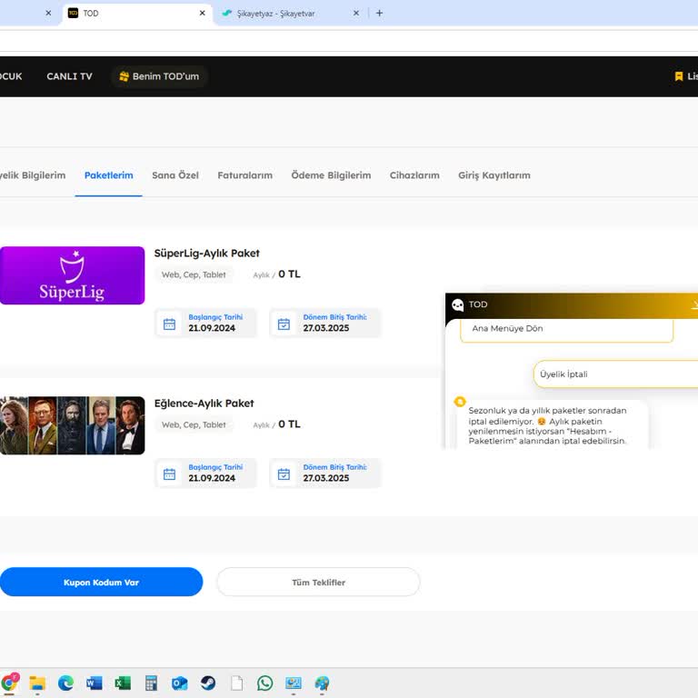Launch Microsoft Edge from the taskbar
Viewport: 698px width, 698px height.
[65, 683]
